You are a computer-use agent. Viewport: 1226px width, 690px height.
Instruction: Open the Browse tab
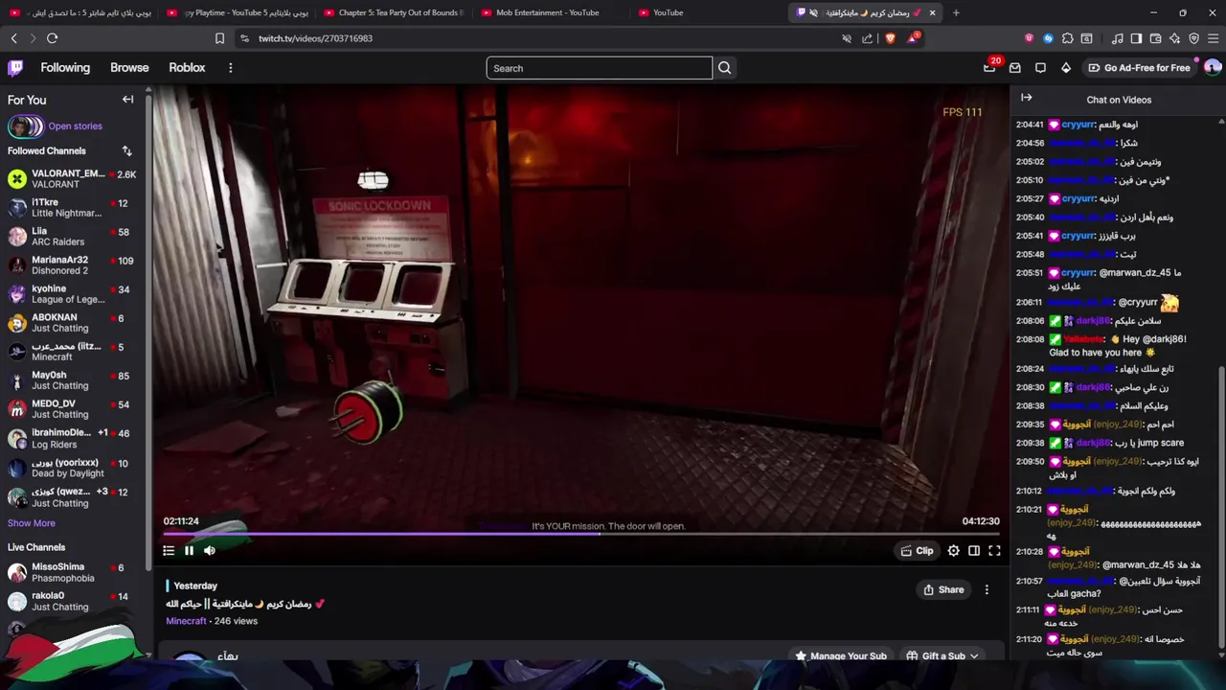[x=129, y=68]
